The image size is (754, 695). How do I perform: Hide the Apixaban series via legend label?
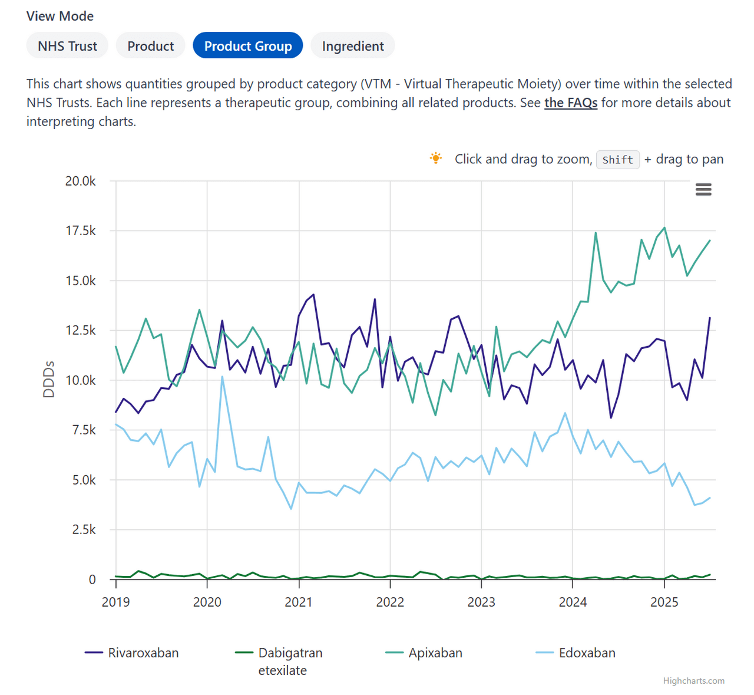(x=435, y=653)
